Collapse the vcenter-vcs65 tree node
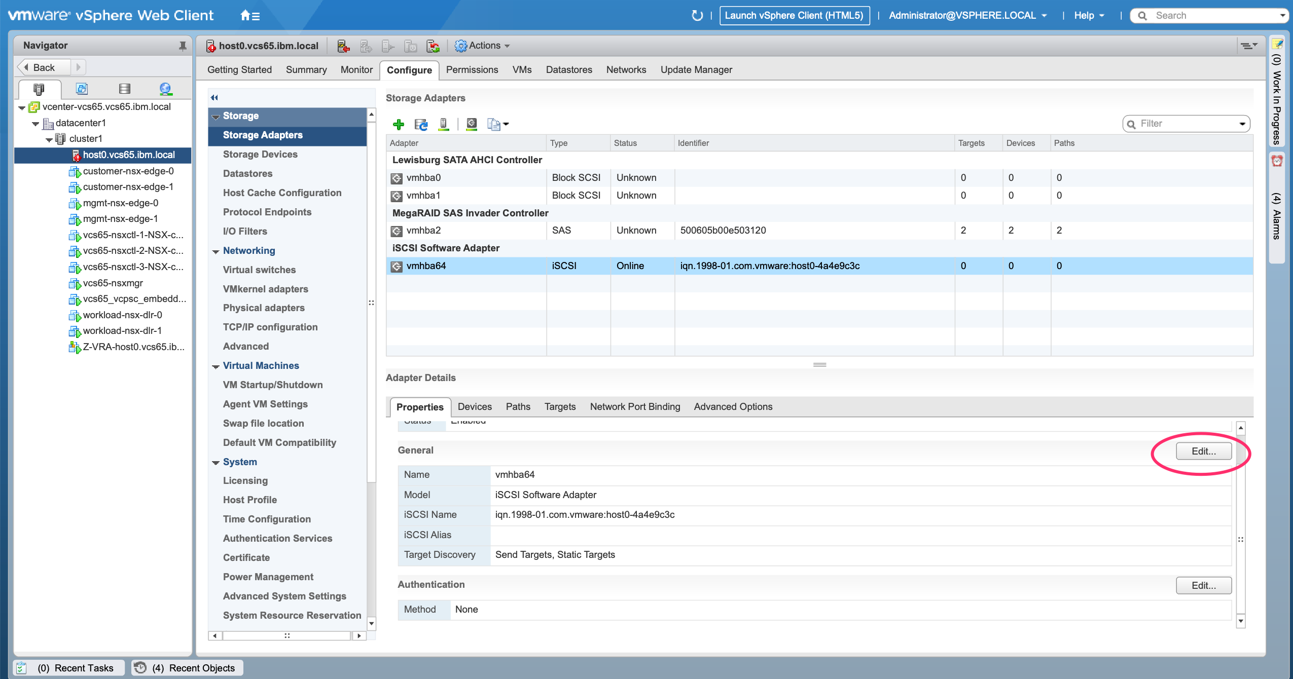The width and height of the screenshot is (1293, 679). pyautogui.click(x=22, y=107)
